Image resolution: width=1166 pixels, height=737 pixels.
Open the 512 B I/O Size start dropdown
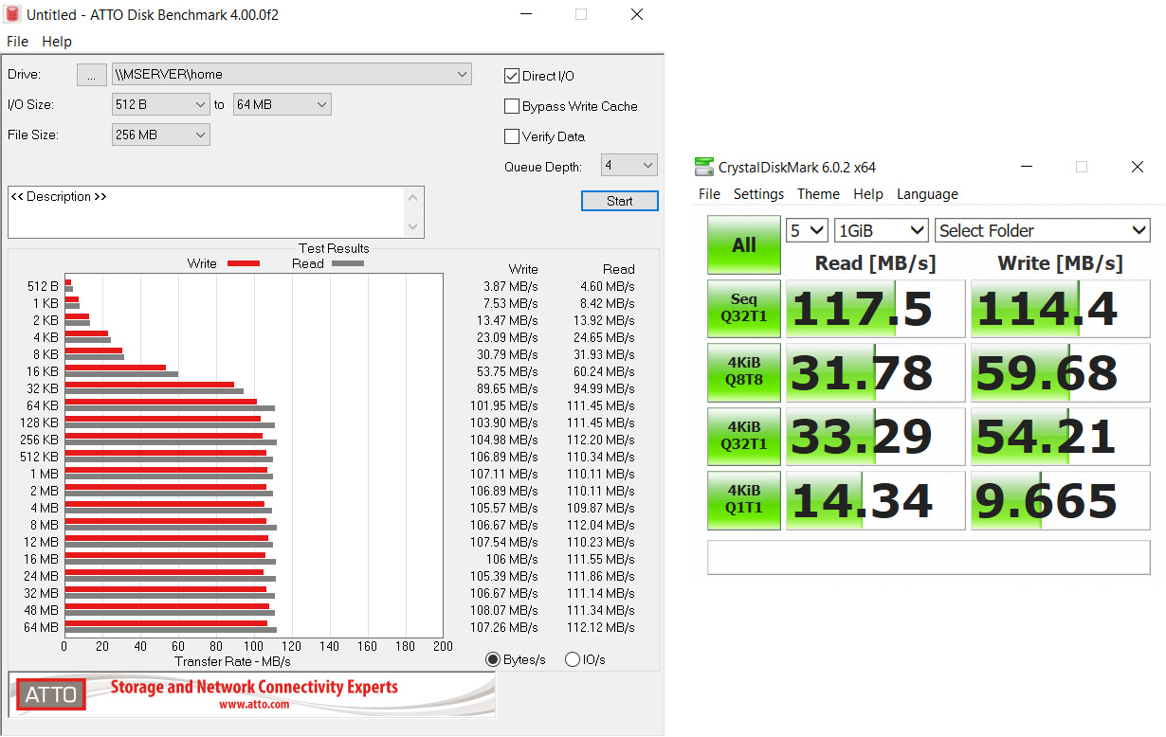pos(160,104)
